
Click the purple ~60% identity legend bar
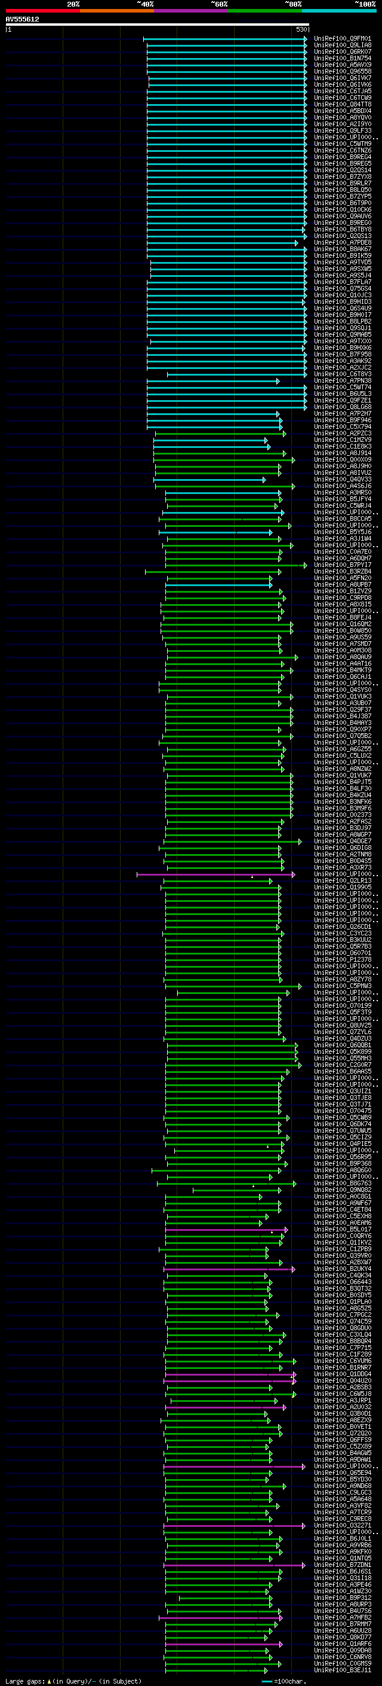(x=190, y=11)
